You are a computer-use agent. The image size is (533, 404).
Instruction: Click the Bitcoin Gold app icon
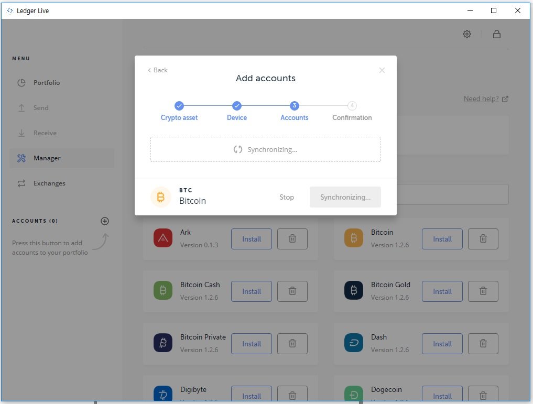coord(354,290)
